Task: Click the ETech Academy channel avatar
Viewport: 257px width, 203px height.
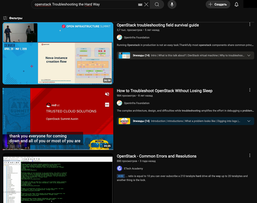Action: click(x=120, y=168)
